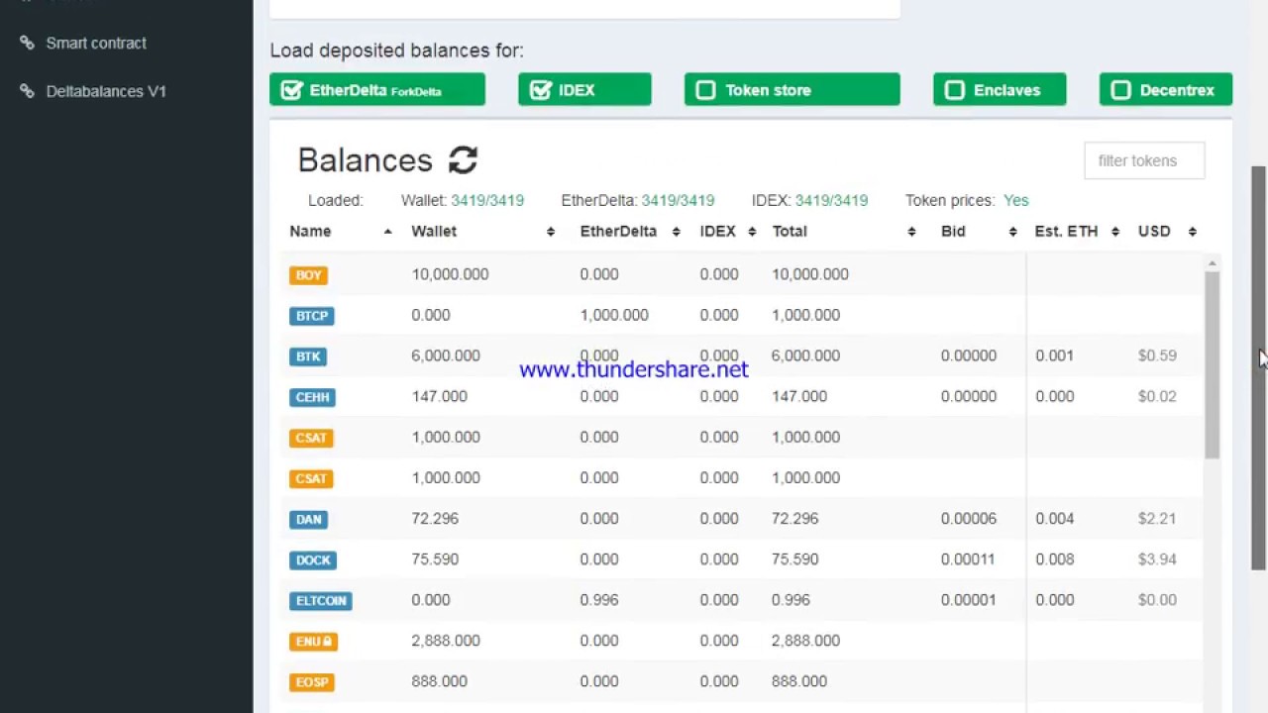Open Deltabalances V1 sidebar link
The image size is (1268, 713).
pos(106,91)
